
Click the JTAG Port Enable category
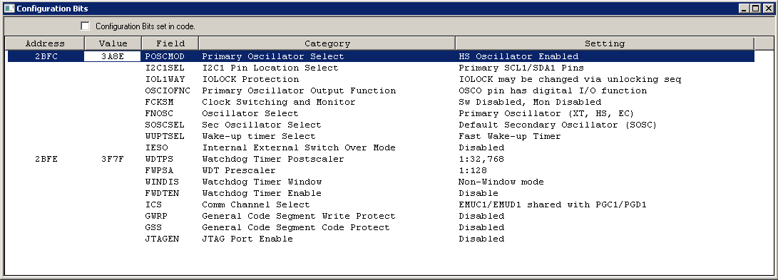[x=247, y=239]
